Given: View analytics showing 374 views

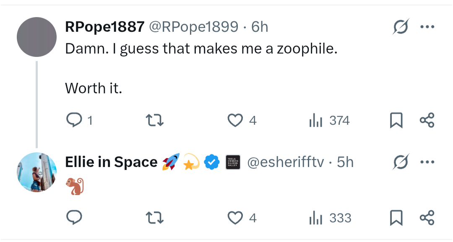Looking at the screenshot, I should 329,120.
